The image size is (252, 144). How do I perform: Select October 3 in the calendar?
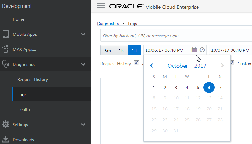pos(176,88)
